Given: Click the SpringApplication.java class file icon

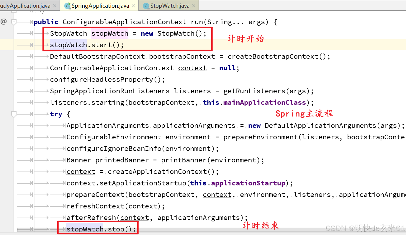Looking at the screenshot, I should coord(67,6).
